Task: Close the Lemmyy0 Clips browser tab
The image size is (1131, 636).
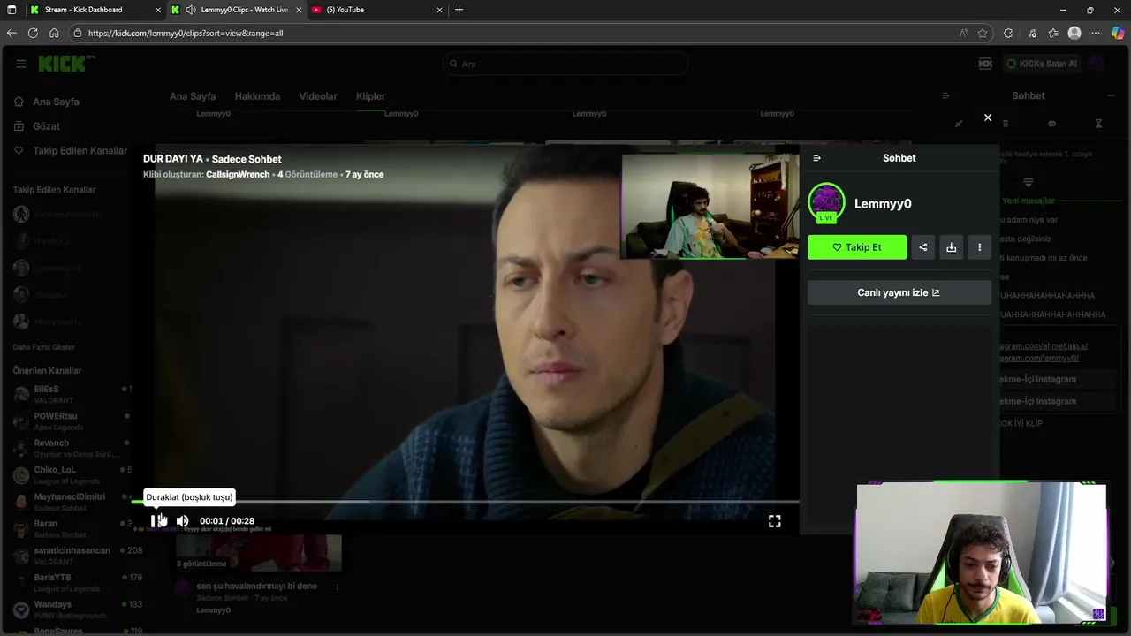Action: 299,10
